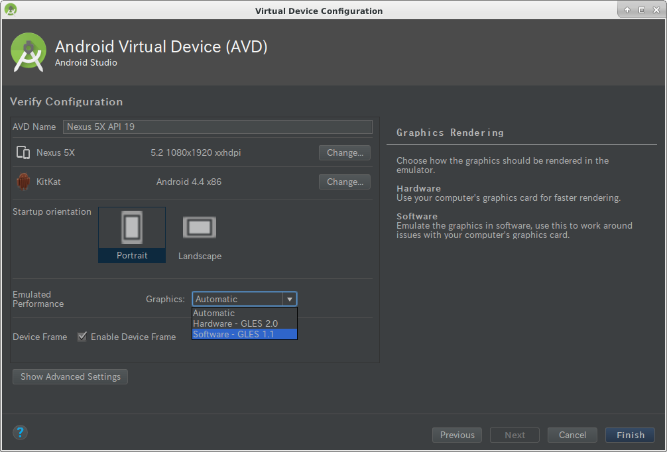Click the Android Studio logo in header

(29, 52)
